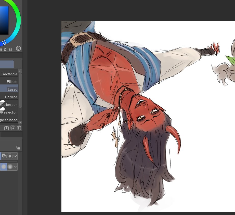This screenshot has width=235, height=215.
Task: Pick a shade in the blue color square
Action: pos(4,20)
